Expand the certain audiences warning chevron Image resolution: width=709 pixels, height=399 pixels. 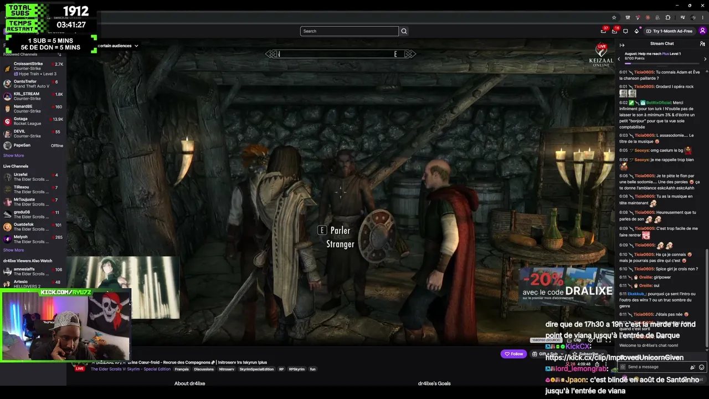pyautogui.click(x=136, y=45)
